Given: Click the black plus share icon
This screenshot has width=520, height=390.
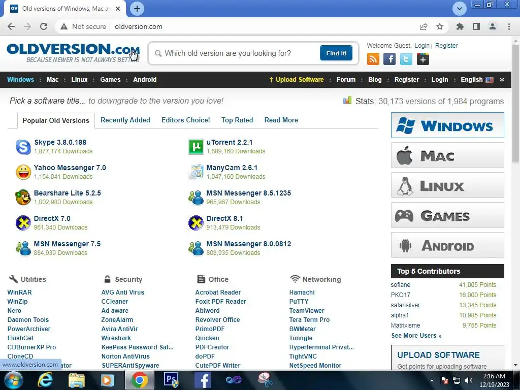Looking at the screenshot, I should (423, 59).
